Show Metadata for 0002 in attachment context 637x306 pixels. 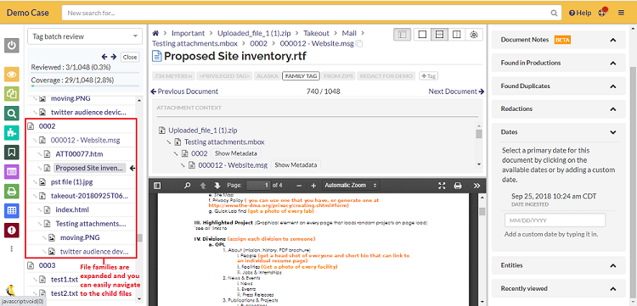click(235, 153)
